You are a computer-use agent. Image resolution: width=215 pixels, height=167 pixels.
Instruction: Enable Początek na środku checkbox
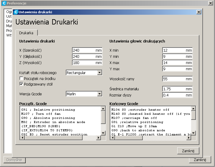tap(21, 78)
